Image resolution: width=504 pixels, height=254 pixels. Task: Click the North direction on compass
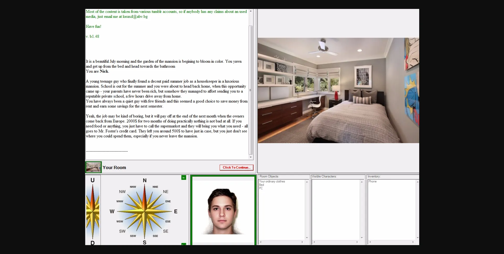tap(145, 180)
